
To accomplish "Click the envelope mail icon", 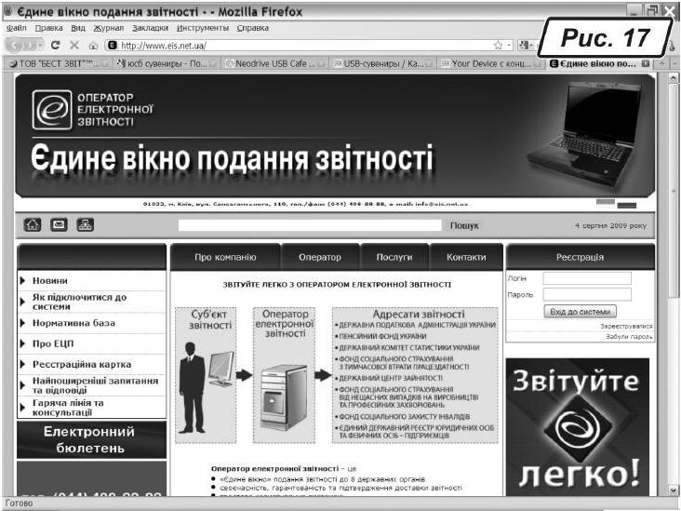I will pos(58,224).
